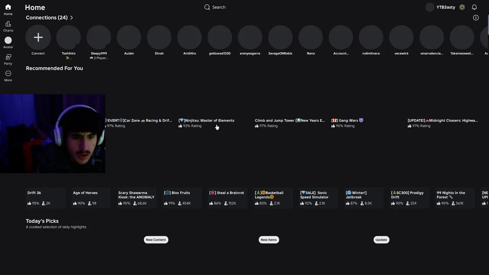This screenshot has height=275, width=489.
Task: Expand the Connections (24) chevron
Action: pyautogui.click(x=71, y=18)
